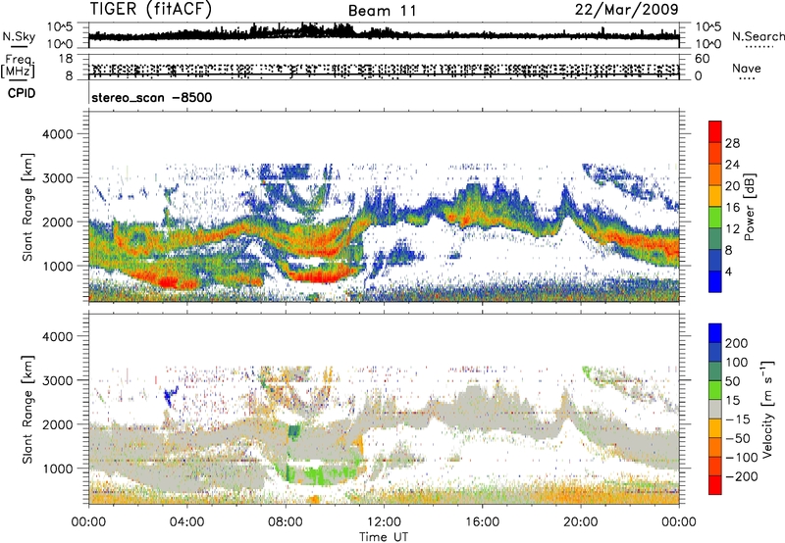Click the 'CPID' label
The width and height of the screenshot is (785, 543).
coord(22,93)
